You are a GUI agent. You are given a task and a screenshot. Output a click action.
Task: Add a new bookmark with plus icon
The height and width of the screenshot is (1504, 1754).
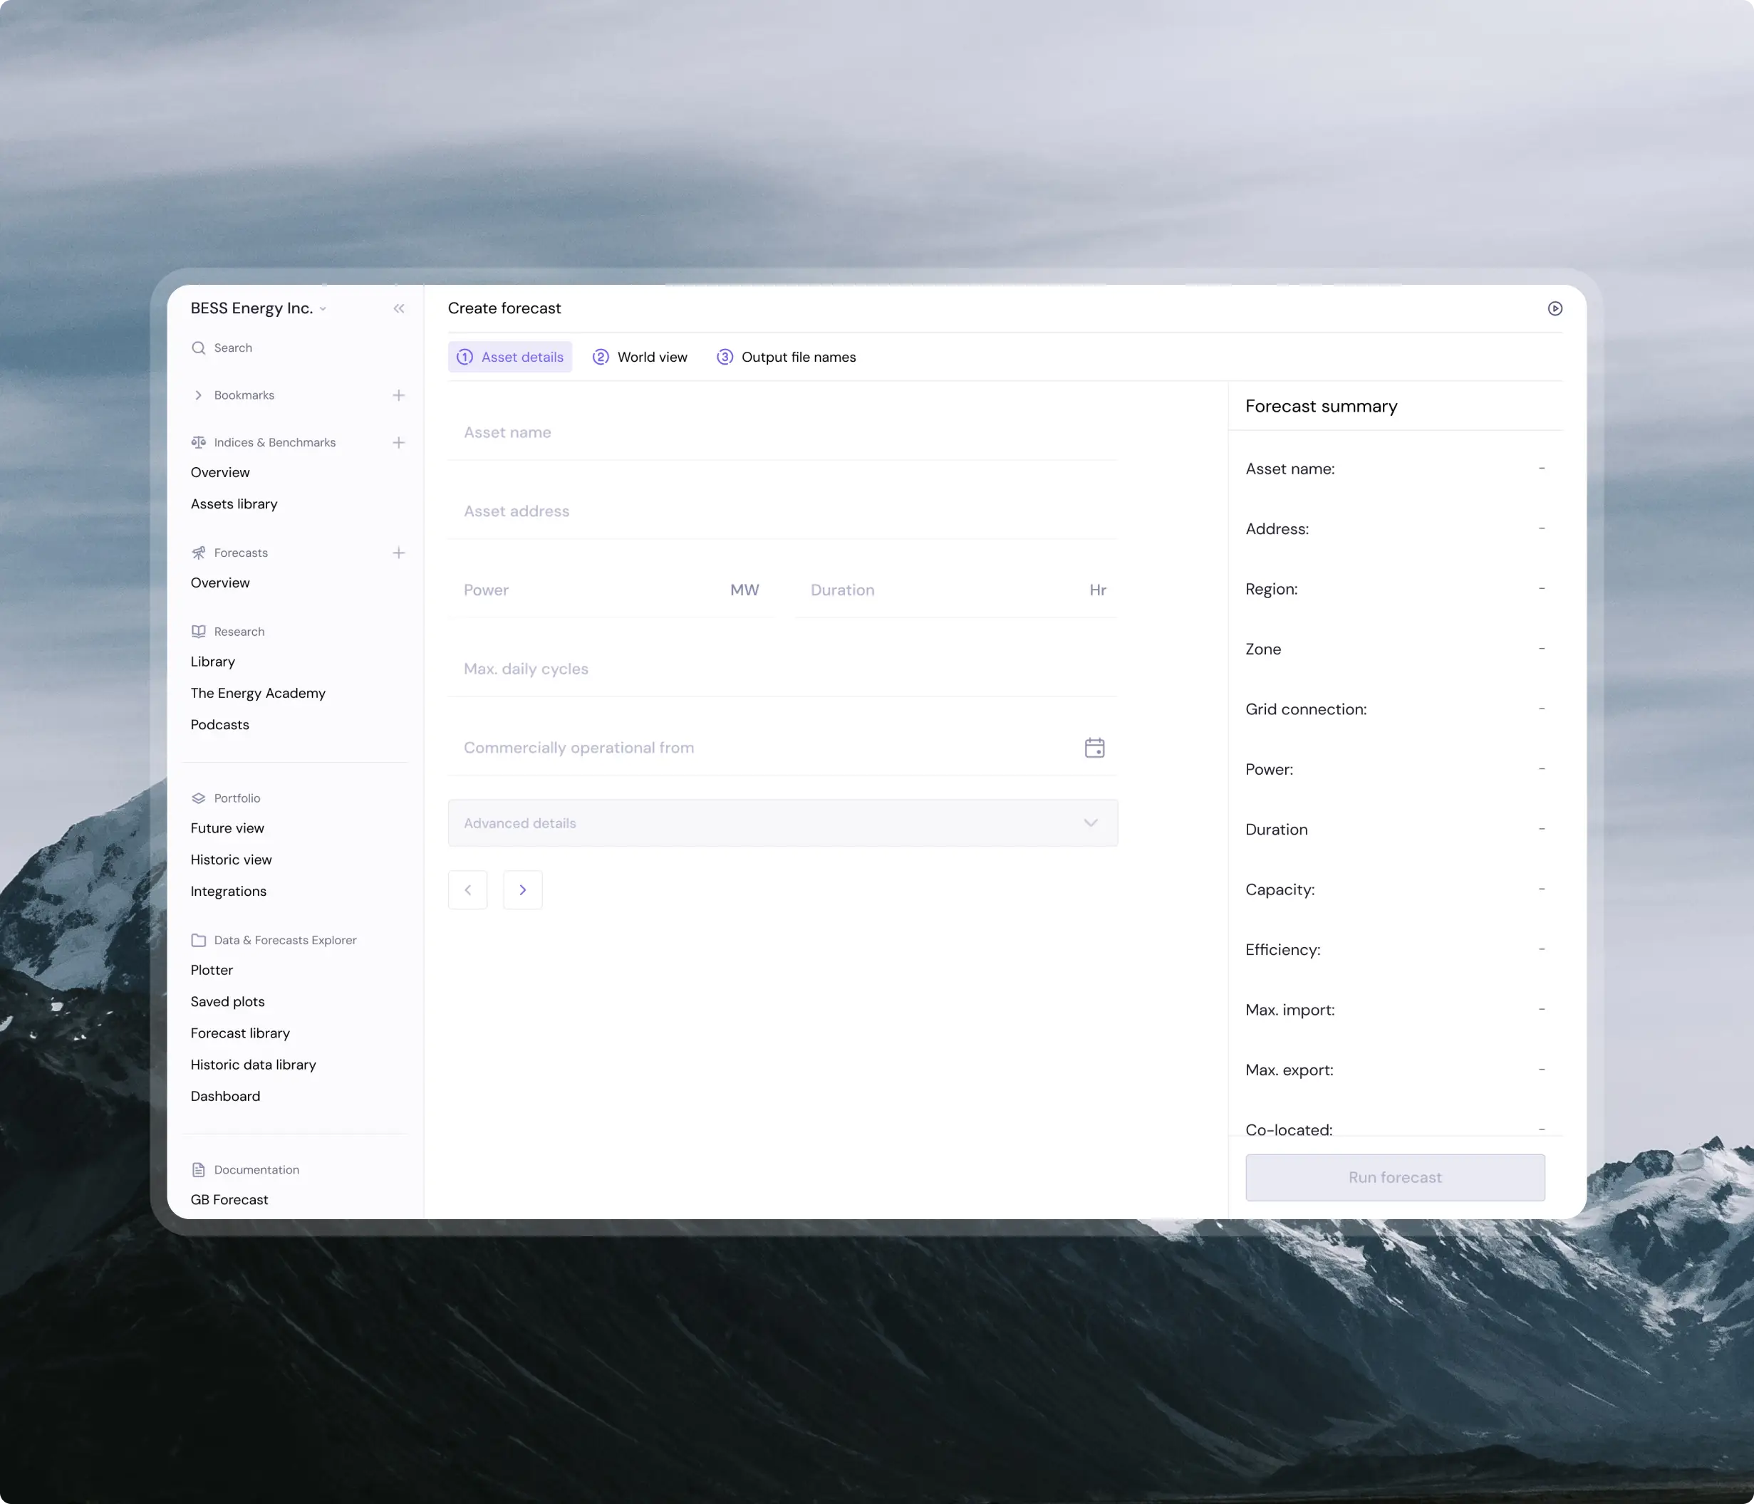coord(399,395)
